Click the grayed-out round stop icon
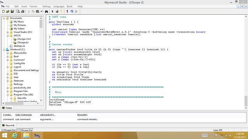This screenshot has width=248, height=139. (76, 11)
